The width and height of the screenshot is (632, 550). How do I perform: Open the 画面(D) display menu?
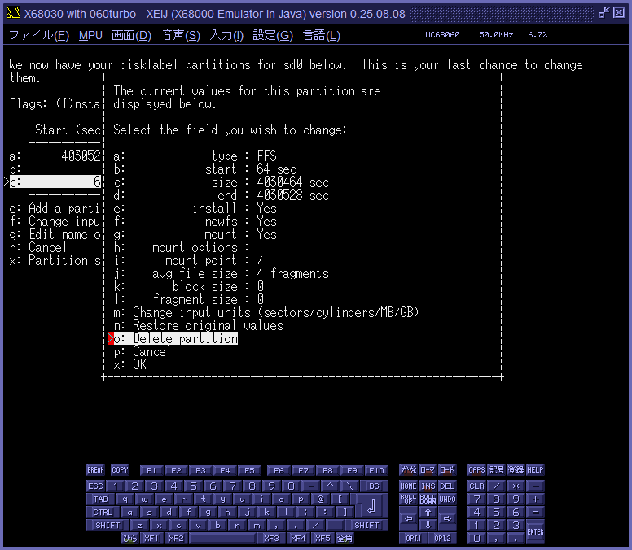pyautogui.click(x=131, y=36)
